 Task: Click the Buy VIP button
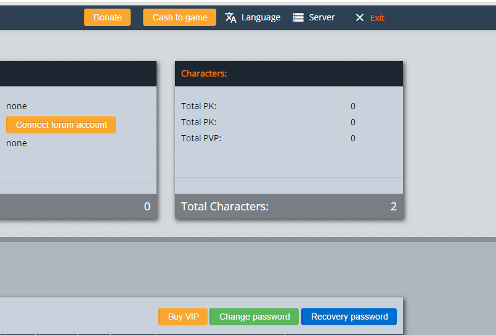click(x=184, y=316)
